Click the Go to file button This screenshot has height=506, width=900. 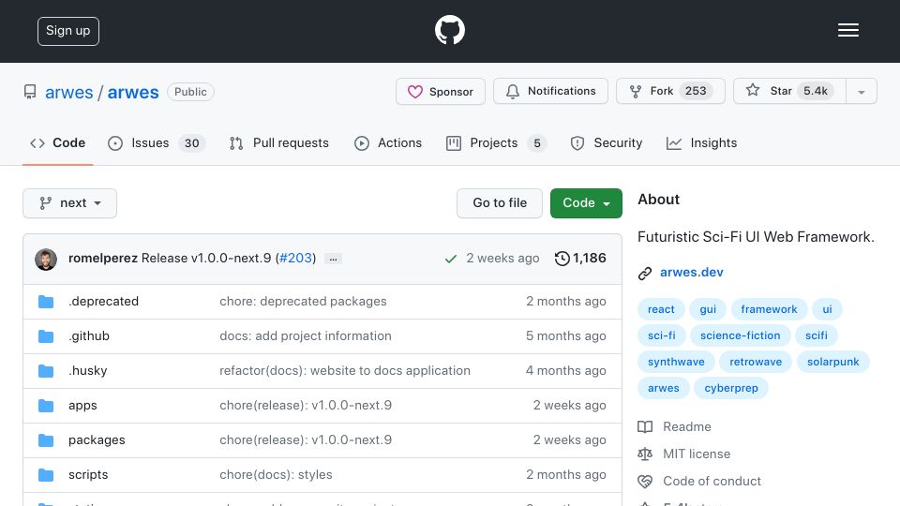pyautogui.click(x=500, y=203)
